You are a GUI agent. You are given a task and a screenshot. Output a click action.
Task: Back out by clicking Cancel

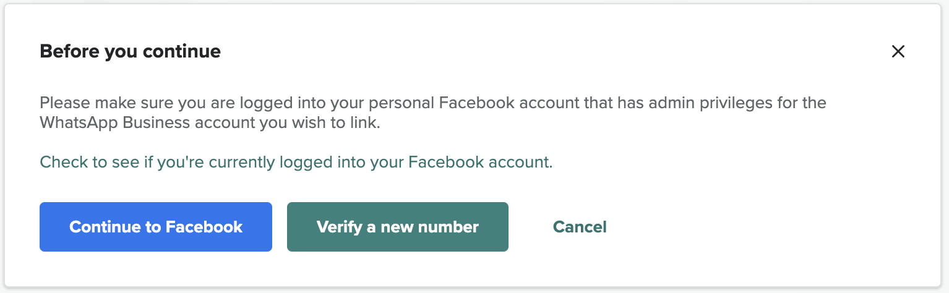tap(580, 227)
